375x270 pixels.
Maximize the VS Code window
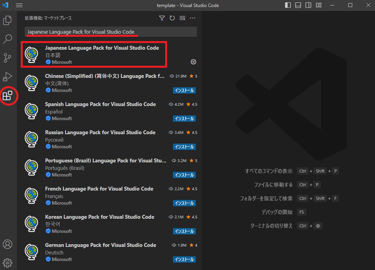pyautogui.click(x=350, y=5)
